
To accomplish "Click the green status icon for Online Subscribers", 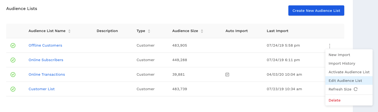I will 13,60.
